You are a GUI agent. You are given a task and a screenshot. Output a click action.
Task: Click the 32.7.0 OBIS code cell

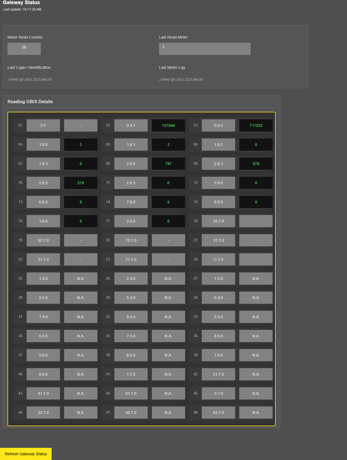[218, 221]
